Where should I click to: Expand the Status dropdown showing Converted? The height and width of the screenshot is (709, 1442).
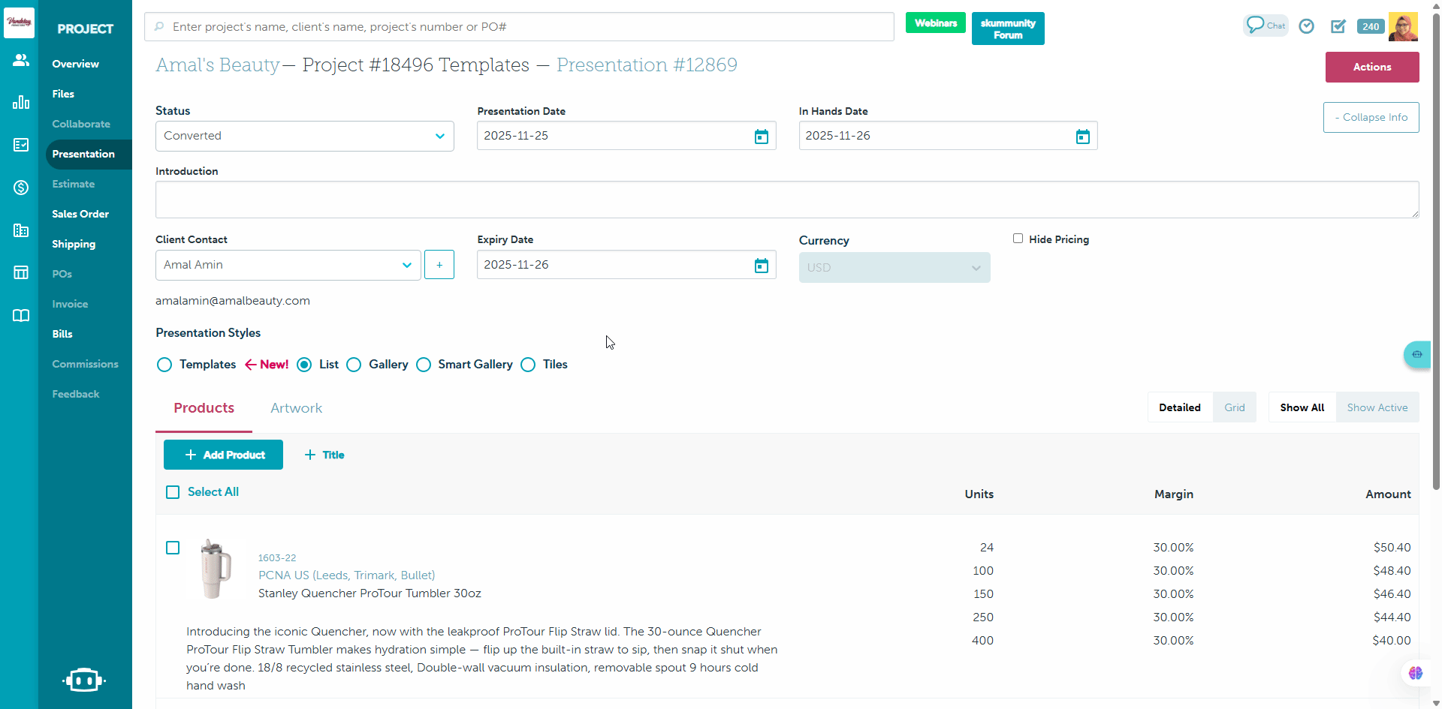coord(304,137)
